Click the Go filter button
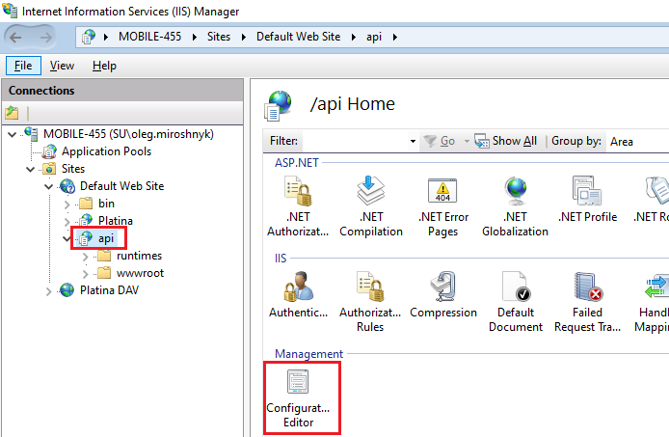This screenshot has width=669, height=437. click(x=442, y=141)
